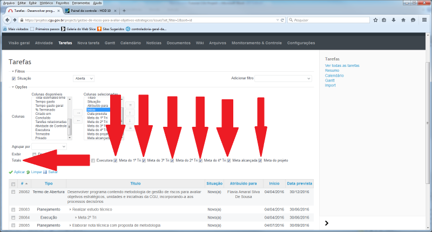
Task: Move selected column to top arrow
Action: [x=130, y=104]
